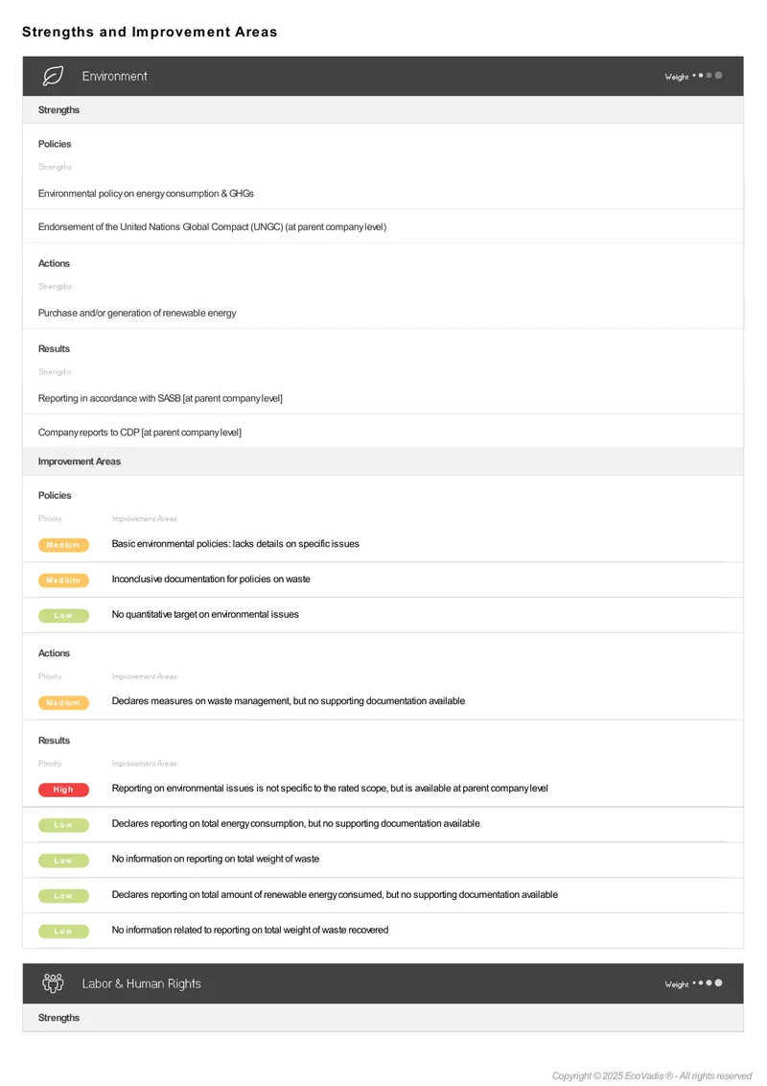Click the renewable energy purchase strength row
Image resolution: width=767 pixels, height=1086 pixels.
pyautogui.click(x=383, y=313)
